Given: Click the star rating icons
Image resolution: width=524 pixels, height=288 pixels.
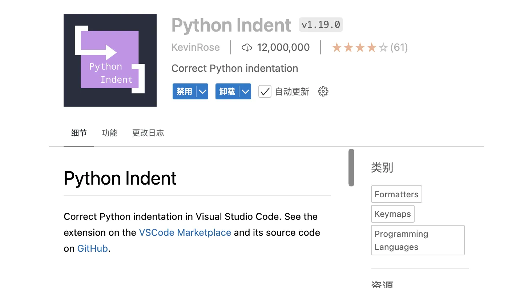Looking at the screenshot, I should click(360, 48).
